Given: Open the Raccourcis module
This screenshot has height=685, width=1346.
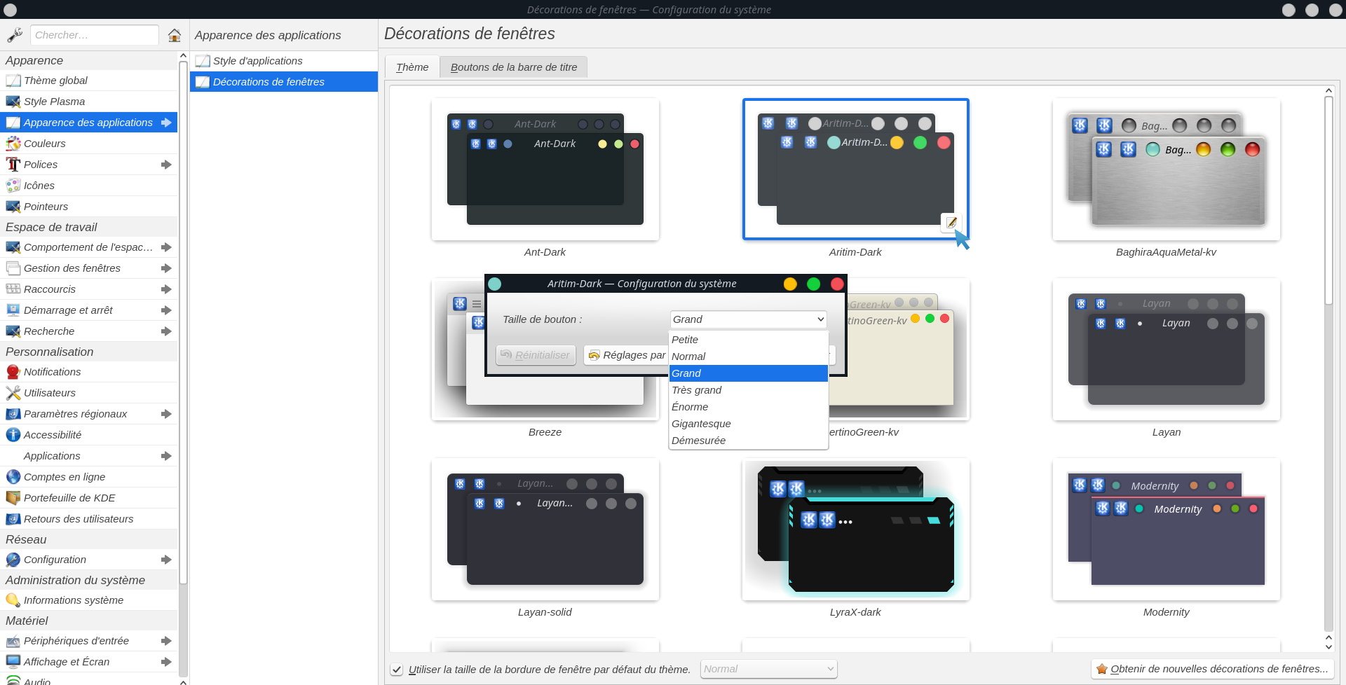Looking at the screenshot, I should point(88,289).
